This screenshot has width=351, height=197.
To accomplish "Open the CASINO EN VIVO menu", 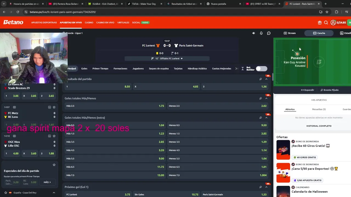I will 105,22.
